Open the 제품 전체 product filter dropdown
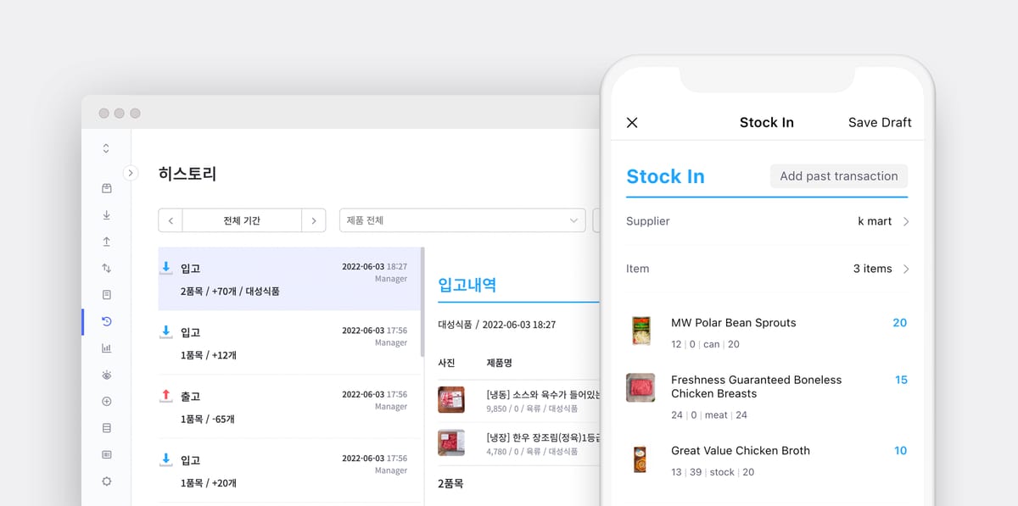The image size is (1018, 506). click(461, 220)
